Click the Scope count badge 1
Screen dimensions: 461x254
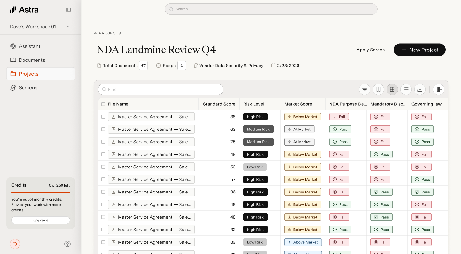(182, 66)
